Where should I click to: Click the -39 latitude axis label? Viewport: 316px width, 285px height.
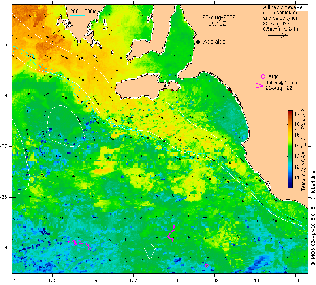(x=4, y=248)
